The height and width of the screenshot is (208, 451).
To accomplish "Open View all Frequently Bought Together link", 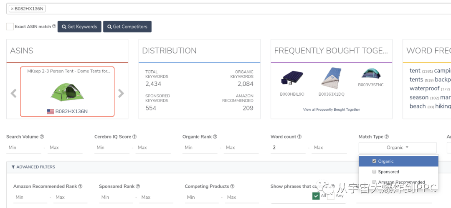I will click(x=331, y=109).
